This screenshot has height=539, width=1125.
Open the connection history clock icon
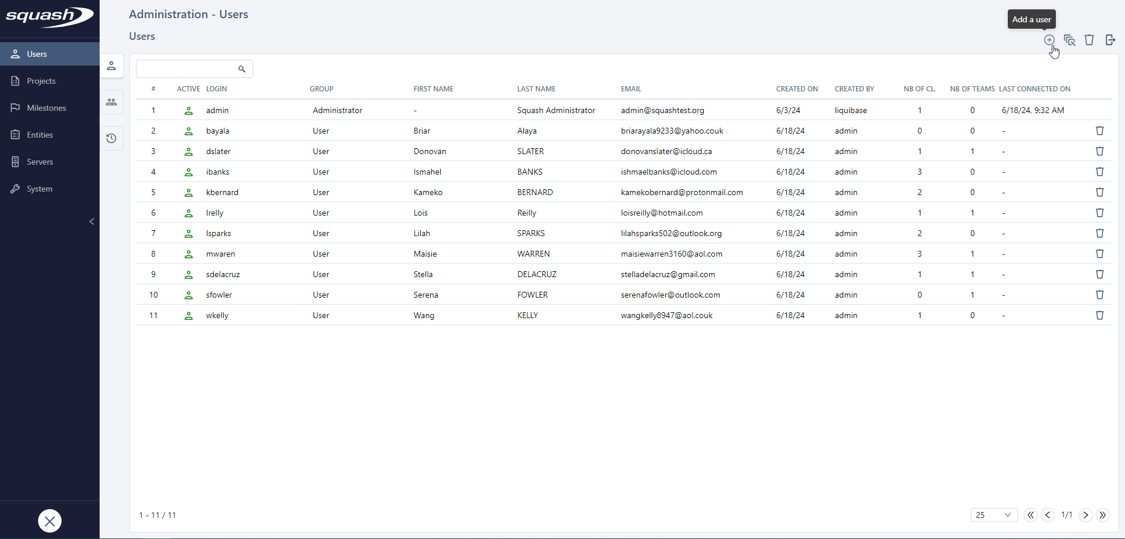pos(111,138)
